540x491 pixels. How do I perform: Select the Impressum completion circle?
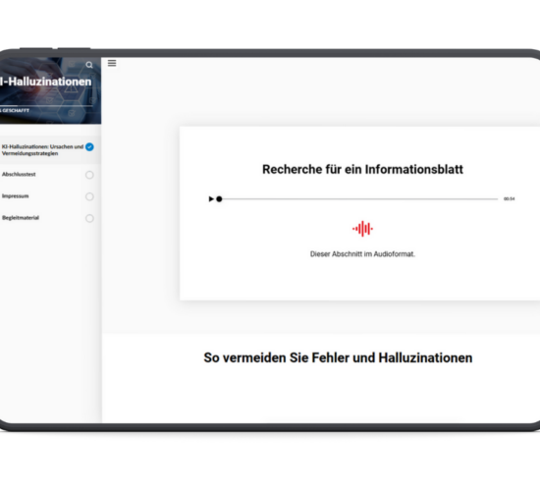coord(89,196)
